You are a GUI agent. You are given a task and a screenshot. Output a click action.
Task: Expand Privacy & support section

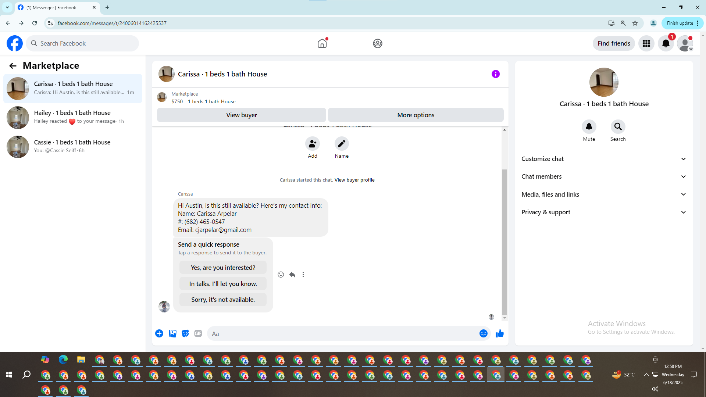604,212
